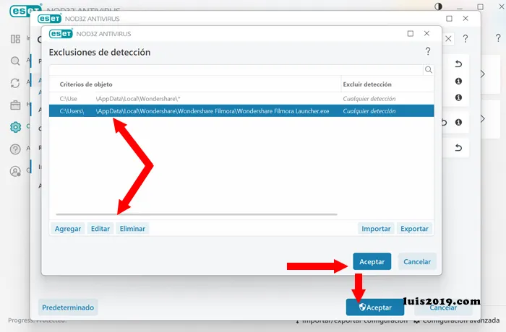506x332 pixels.
Task: Click the first info icon below top revert arrow
Action: [458, 81]
